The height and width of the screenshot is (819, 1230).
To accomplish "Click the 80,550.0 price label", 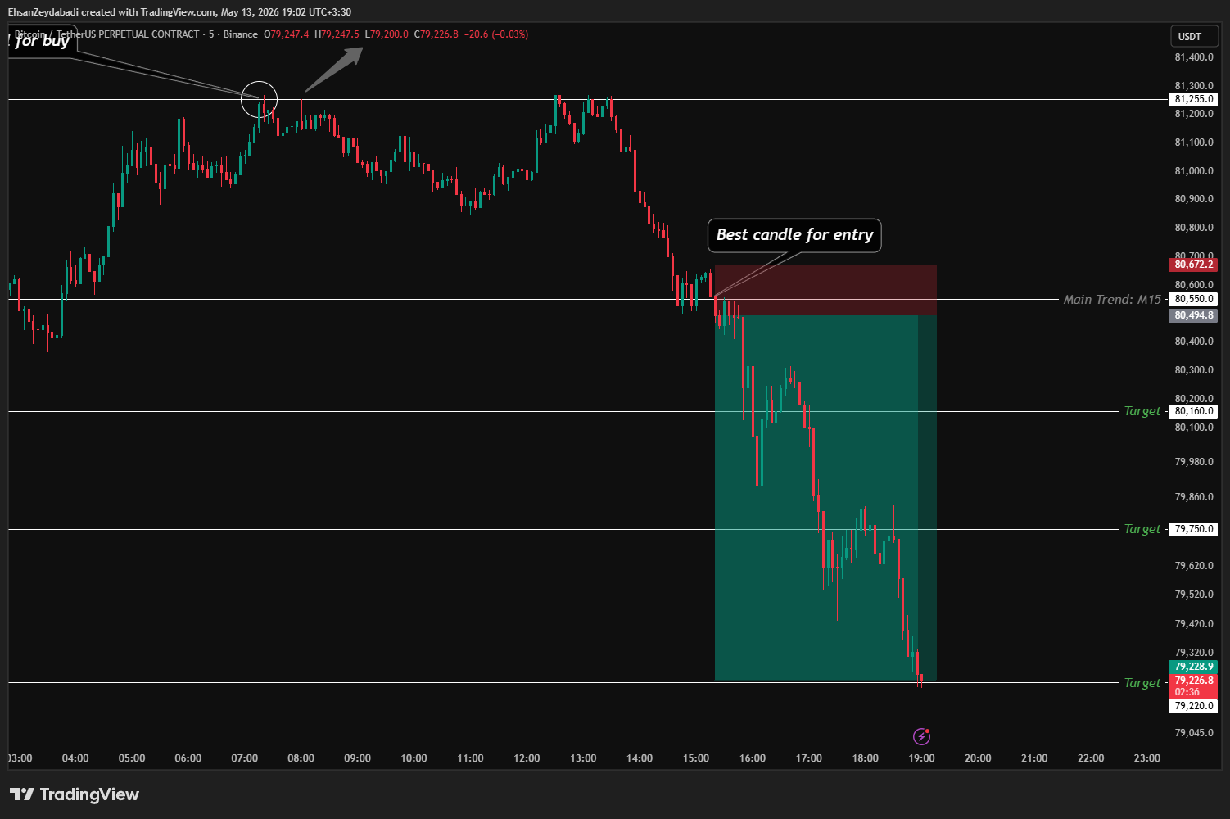I will pos(1193,299).
